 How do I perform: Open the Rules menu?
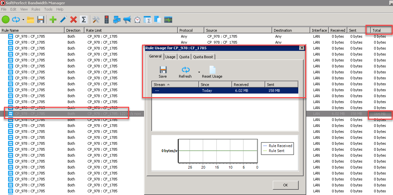click(36, 9)
